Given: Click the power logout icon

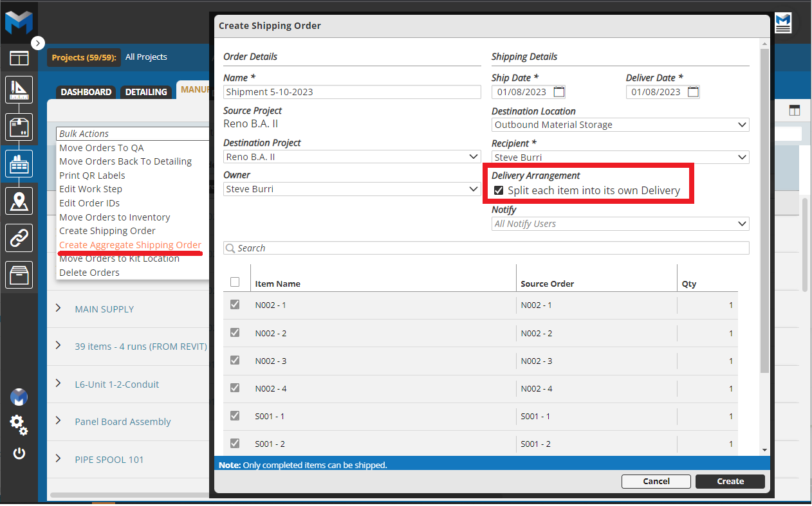Looking at the screenshot, I should tap(19, 453).
